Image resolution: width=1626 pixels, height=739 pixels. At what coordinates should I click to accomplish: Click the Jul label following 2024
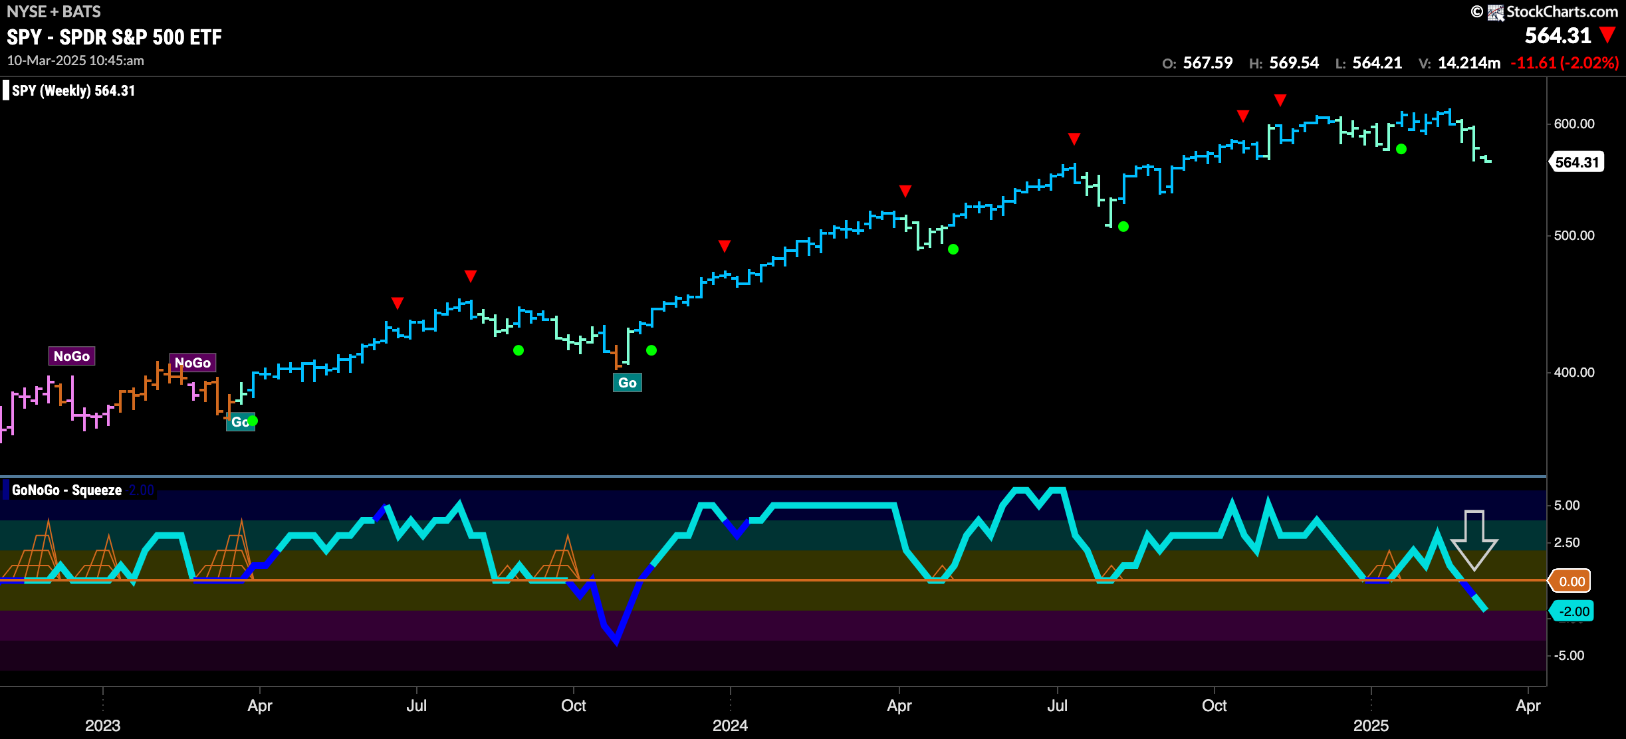[1058, 705]
